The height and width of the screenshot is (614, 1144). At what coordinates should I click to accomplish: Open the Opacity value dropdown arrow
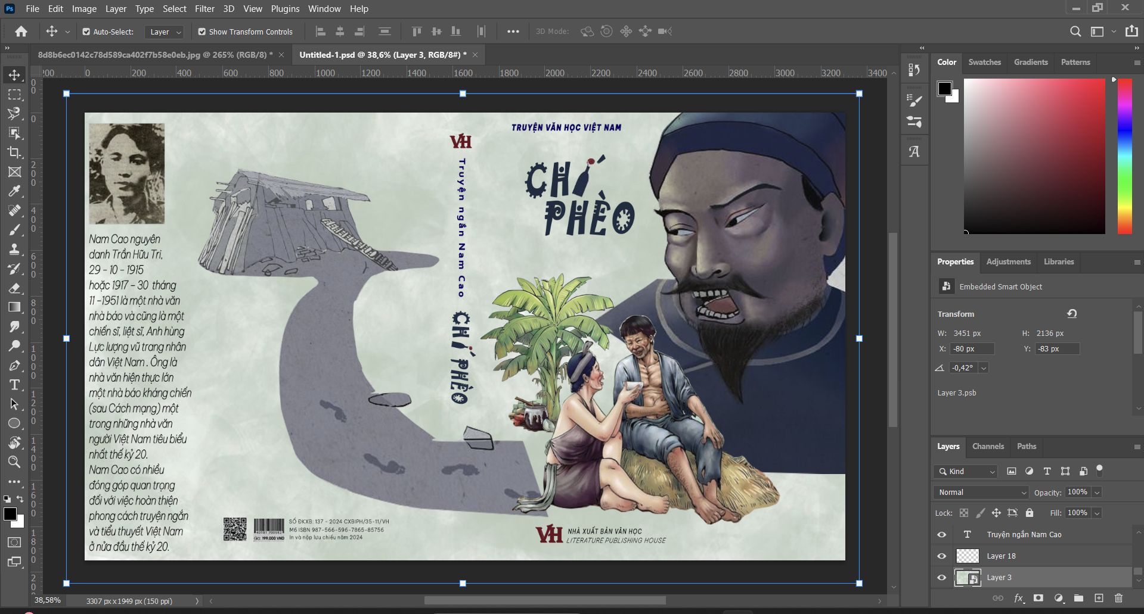point(1097,493)
